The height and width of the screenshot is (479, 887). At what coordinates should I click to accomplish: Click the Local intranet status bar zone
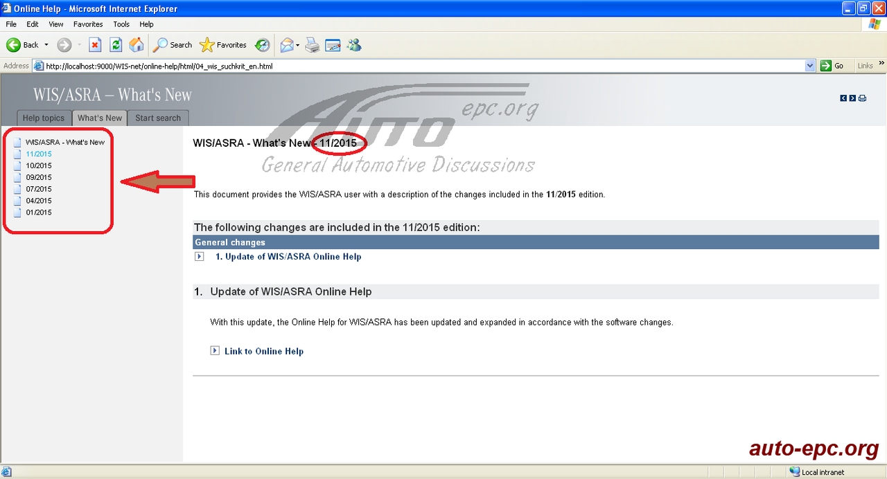tap(817, 472)
